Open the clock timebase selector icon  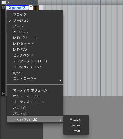tap(32, 2)
